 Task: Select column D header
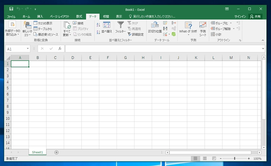[x=73, y=57]
